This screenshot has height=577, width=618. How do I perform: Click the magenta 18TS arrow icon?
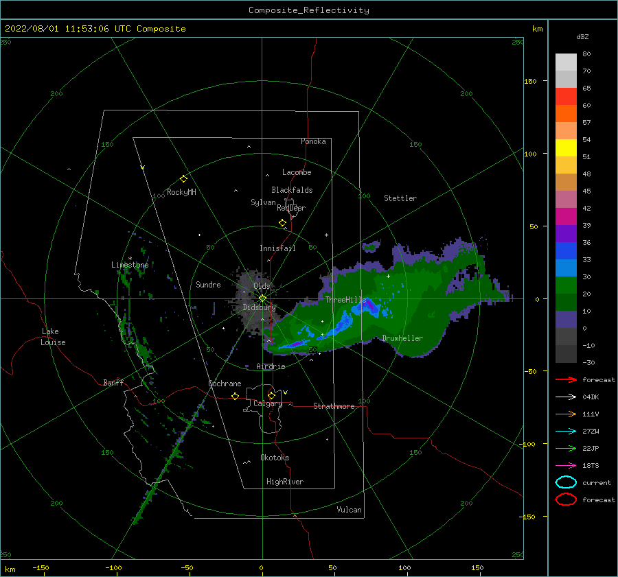click(x=566, y=465)
